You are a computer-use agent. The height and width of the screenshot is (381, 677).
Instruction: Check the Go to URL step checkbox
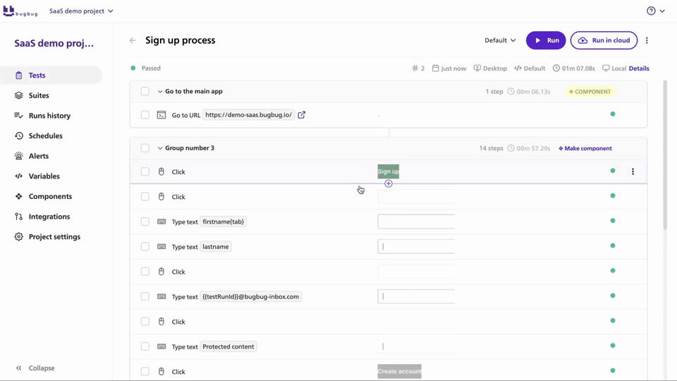[x=145, y=115]
